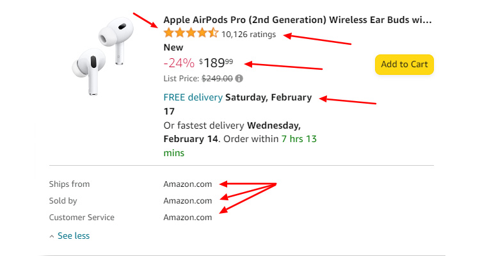The width and height of the screenshot is (480, 256).
Task: Click the chevron arrow beside See less
Action: [52, 236]
